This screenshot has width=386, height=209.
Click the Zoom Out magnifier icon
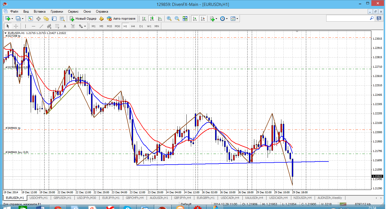pos(177,19)
